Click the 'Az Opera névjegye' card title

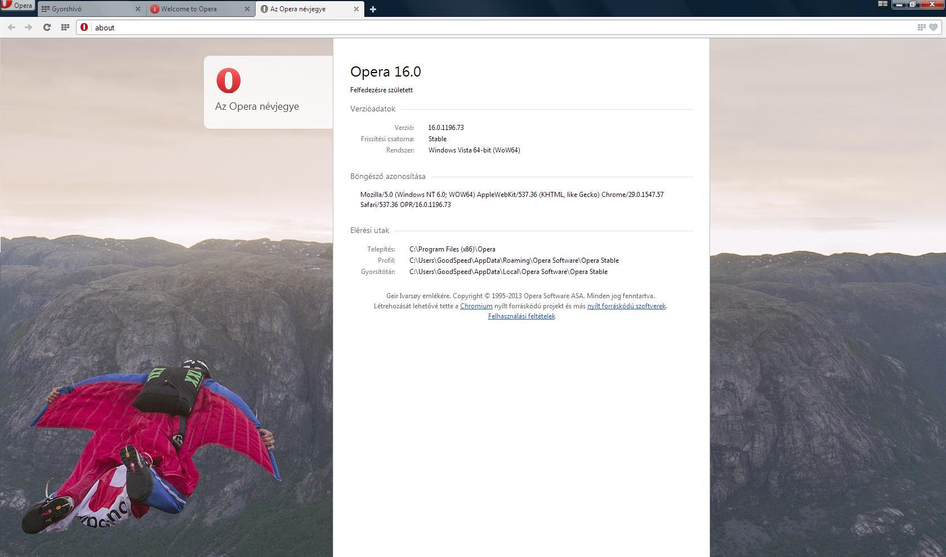point(257,106)
